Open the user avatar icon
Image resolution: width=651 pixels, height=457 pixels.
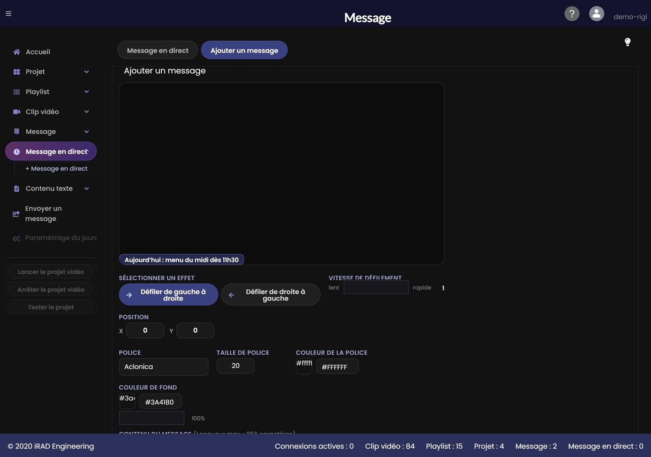596,14
